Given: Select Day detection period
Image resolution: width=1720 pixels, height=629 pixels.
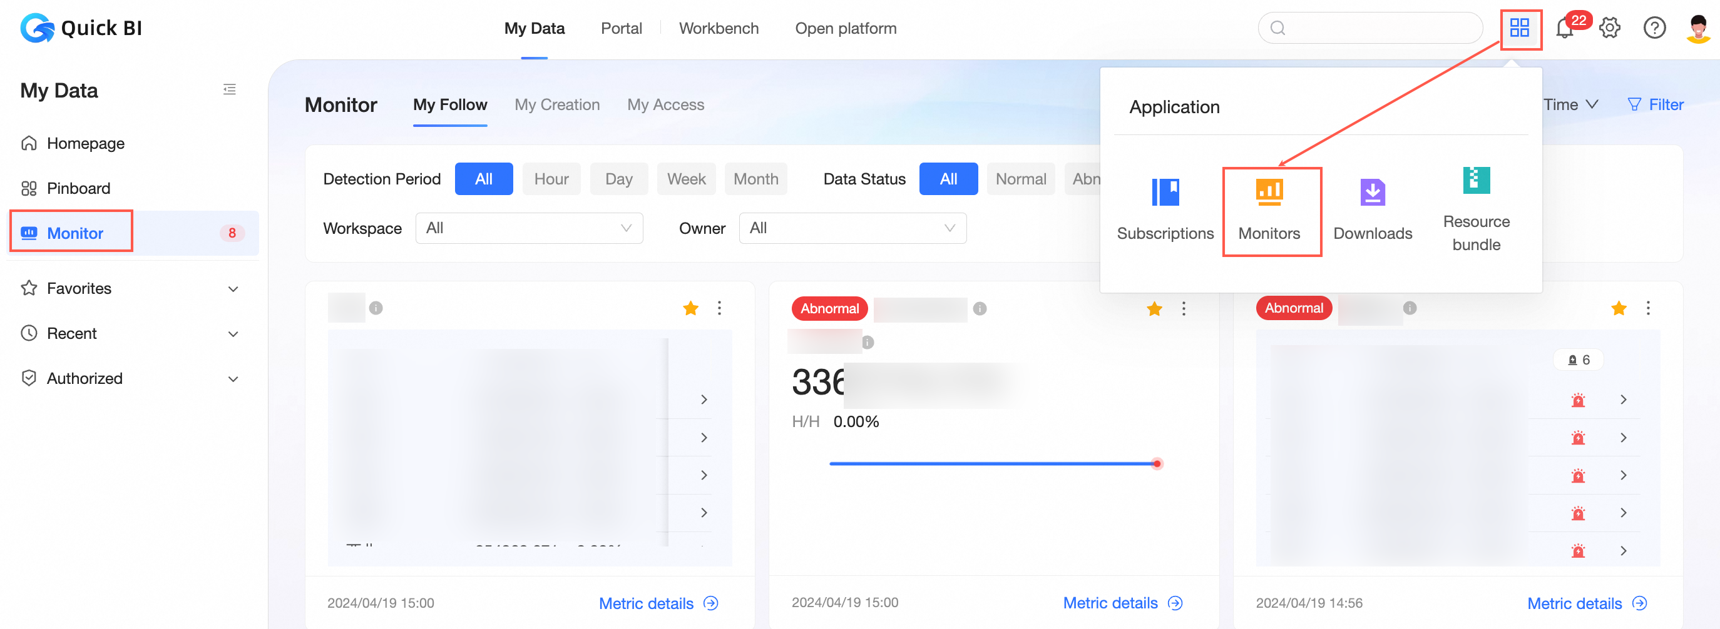Looking at the screenshot, I should 618,179.
